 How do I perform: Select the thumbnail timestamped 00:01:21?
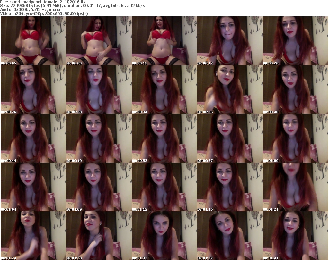(296, 187)
